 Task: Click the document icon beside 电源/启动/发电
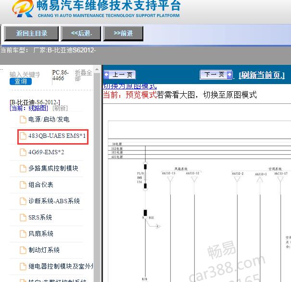(23, 120)
